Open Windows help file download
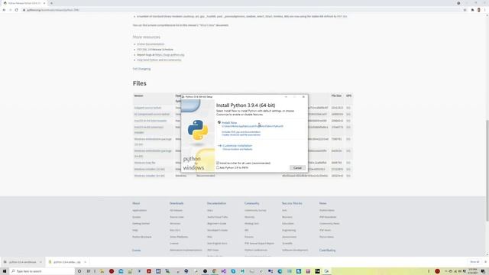Image resolution: width=489 pixels, height=275 pixels. pos(144,163)
